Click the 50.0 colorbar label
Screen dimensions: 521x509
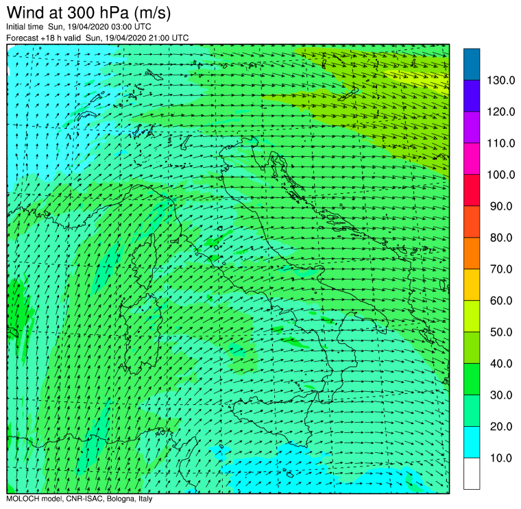501,332
